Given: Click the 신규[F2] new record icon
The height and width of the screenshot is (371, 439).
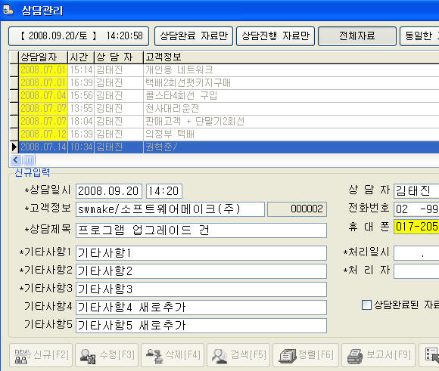Looking at the screenshot, I should (22, 356).
